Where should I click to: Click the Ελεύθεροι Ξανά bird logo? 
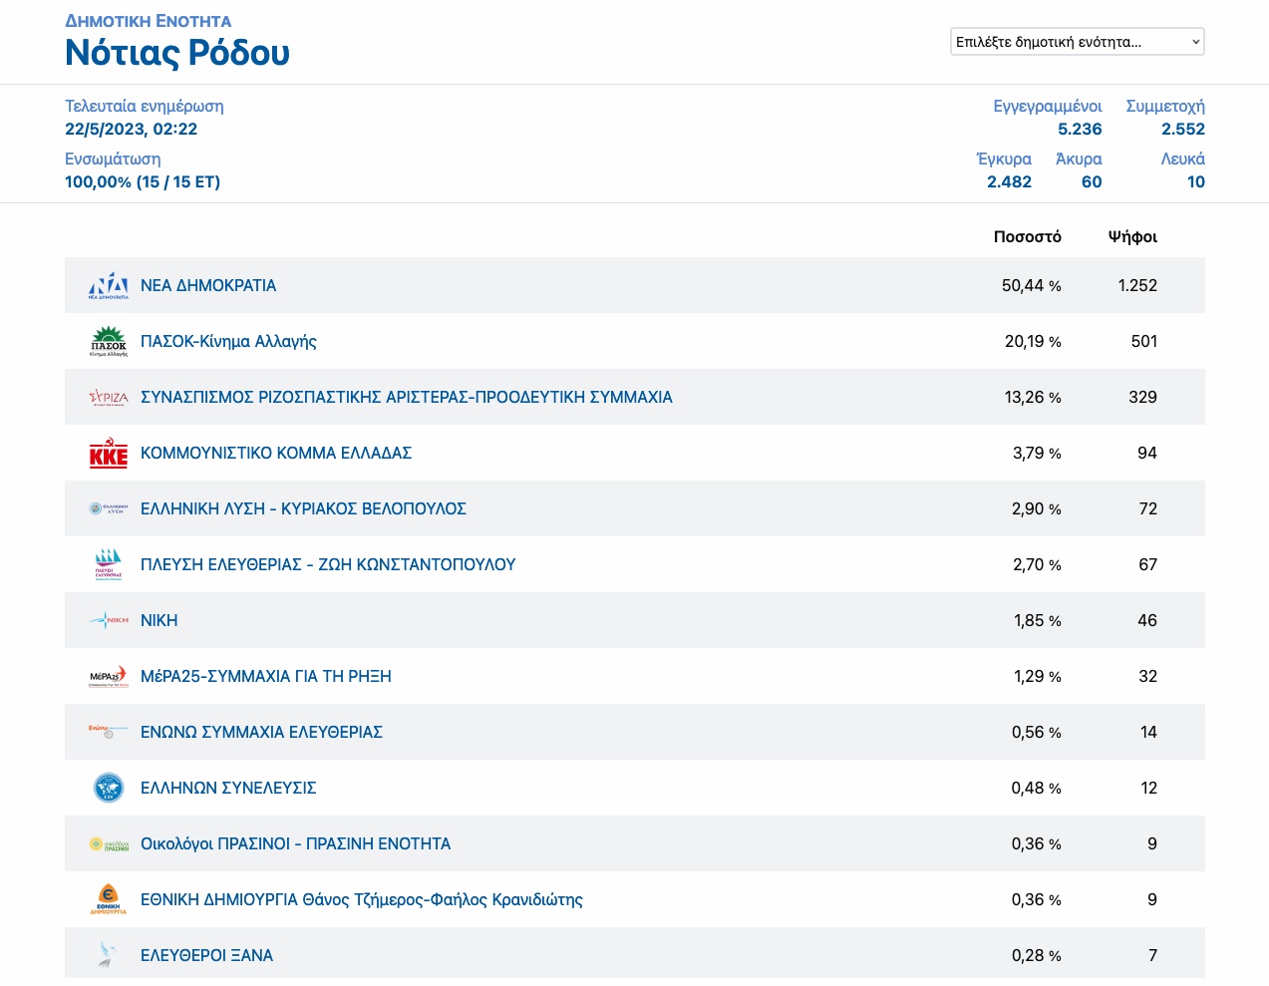[108, 955]
